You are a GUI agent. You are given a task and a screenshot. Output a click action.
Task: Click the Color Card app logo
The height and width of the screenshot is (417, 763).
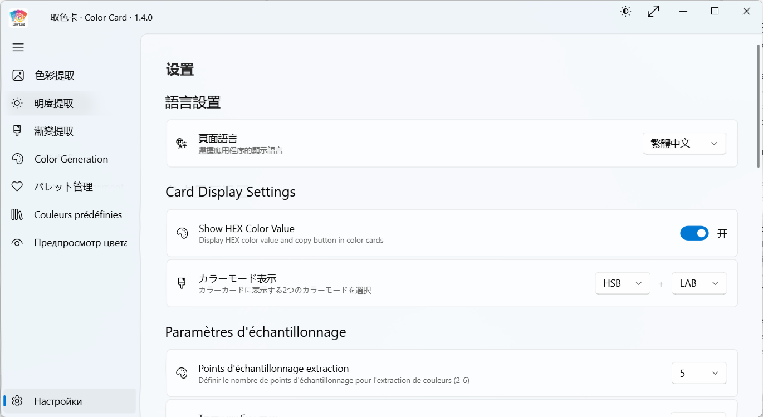point(18,17)
